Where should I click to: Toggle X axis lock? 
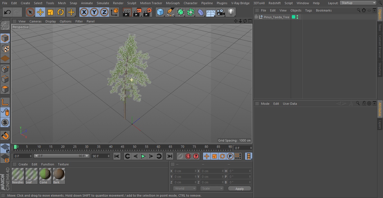click(84, 12)
